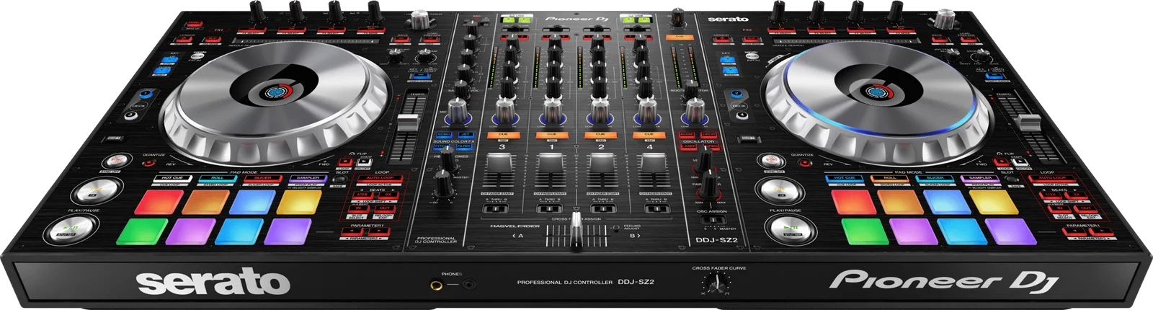Toggle SYNC on the right deck
The height and width of the screenshot is (310, 1153).
point(770,160)
